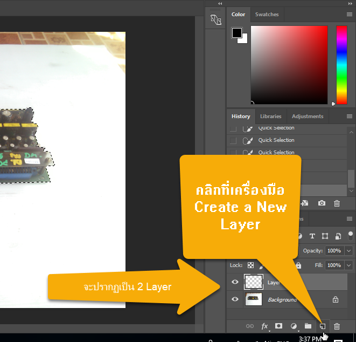The height and width of the screenshot is (342, 356).
Task: Click the rainbow hue slider strip
Action: click(341, 65)
